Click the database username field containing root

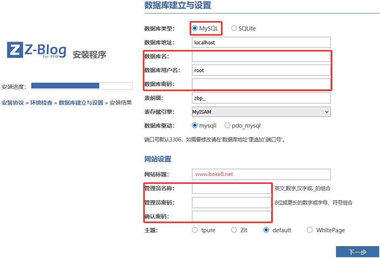pyautogui.click(x=261, y=70)
